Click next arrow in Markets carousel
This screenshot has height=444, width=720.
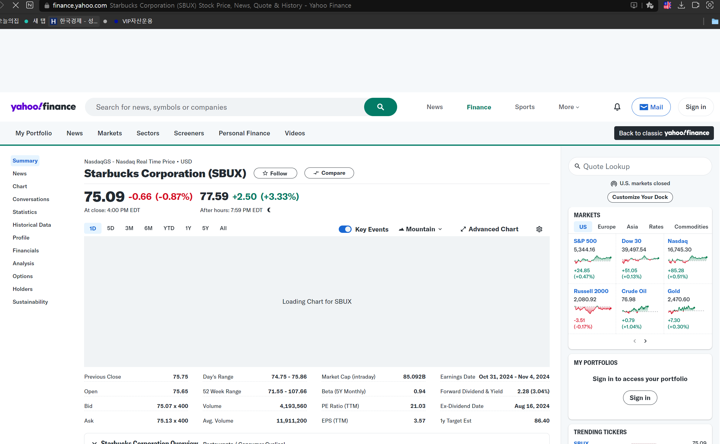click(x=645, y=341)
